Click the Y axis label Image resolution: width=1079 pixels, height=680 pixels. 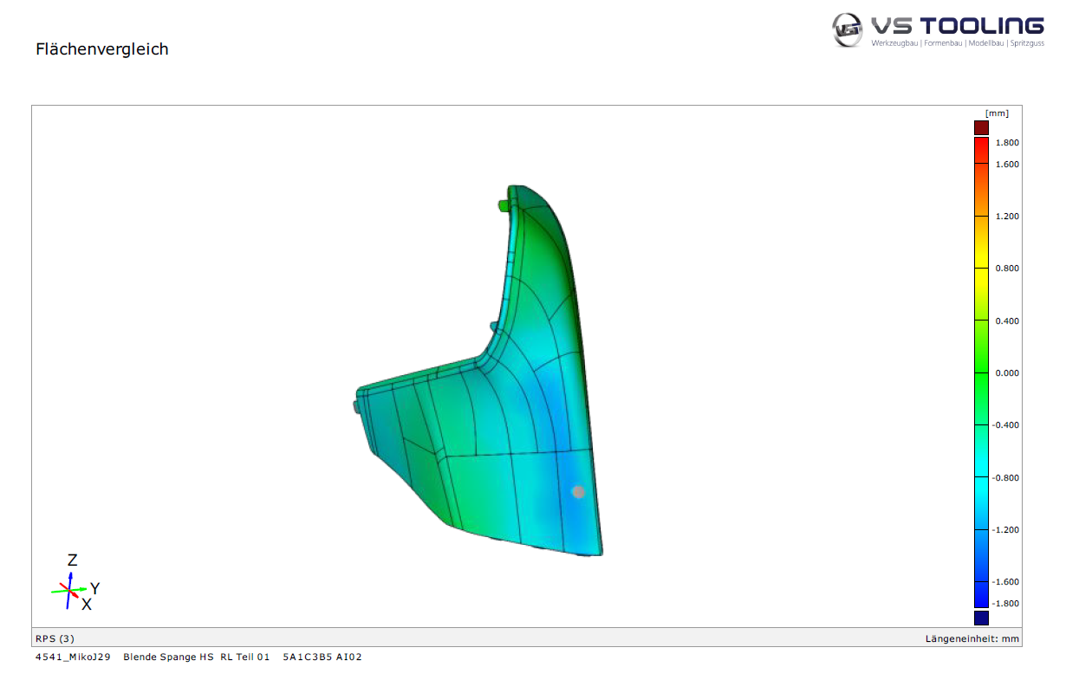pos(94,588)
